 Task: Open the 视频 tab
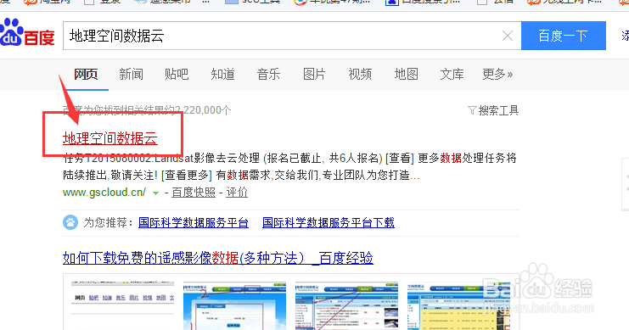360,74
